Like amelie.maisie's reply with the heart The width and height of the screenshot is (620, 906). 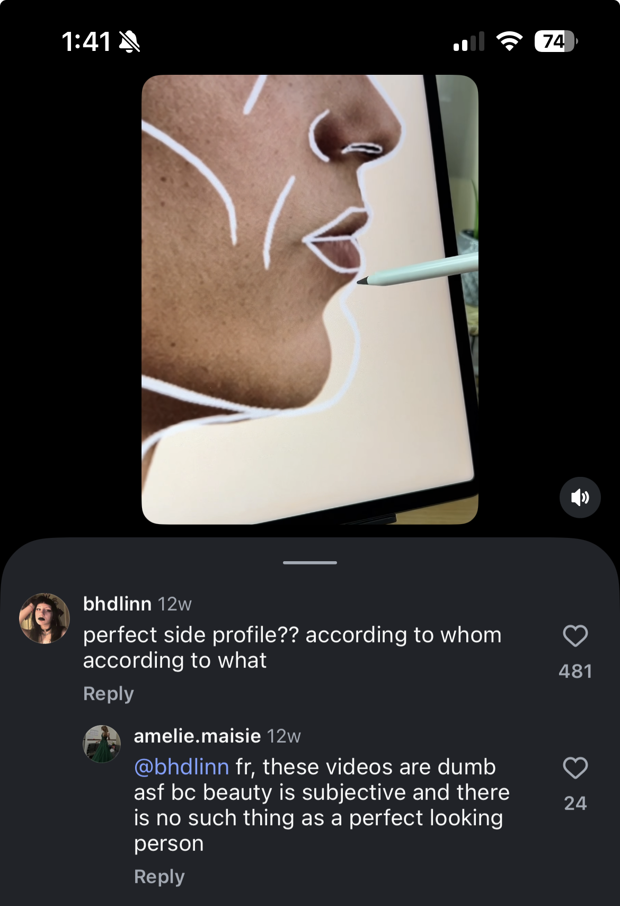point(575,768)
